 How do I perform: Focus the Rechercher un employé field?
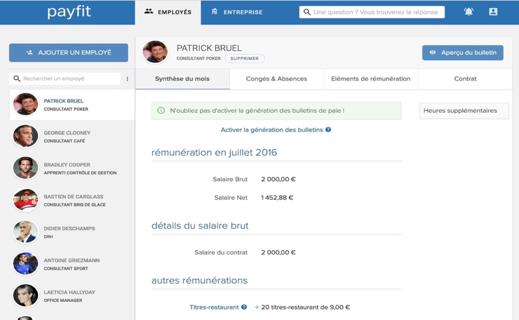[x=65, y=79]
